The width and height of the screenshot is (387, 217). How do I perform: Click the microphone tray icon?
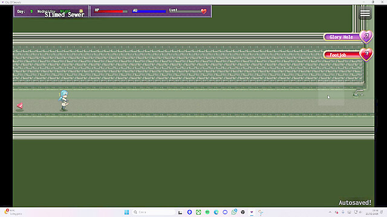(x=343, y=212)
